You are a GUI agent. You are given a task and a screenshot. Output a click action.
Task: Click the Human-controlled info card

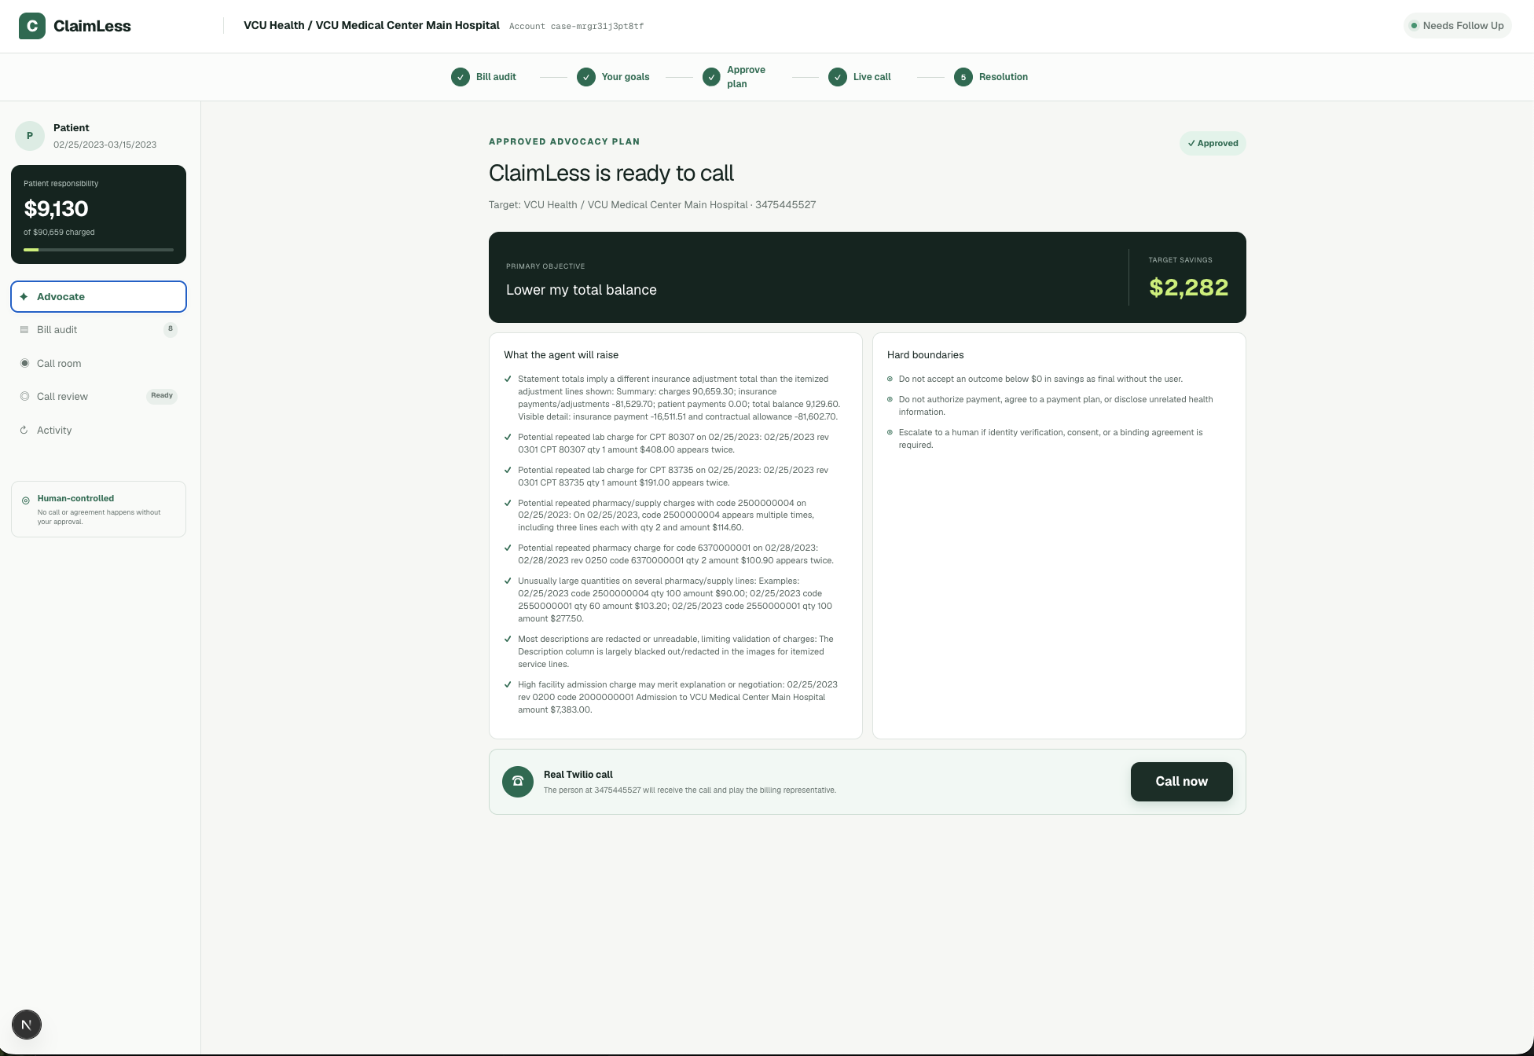coord(98,509)
